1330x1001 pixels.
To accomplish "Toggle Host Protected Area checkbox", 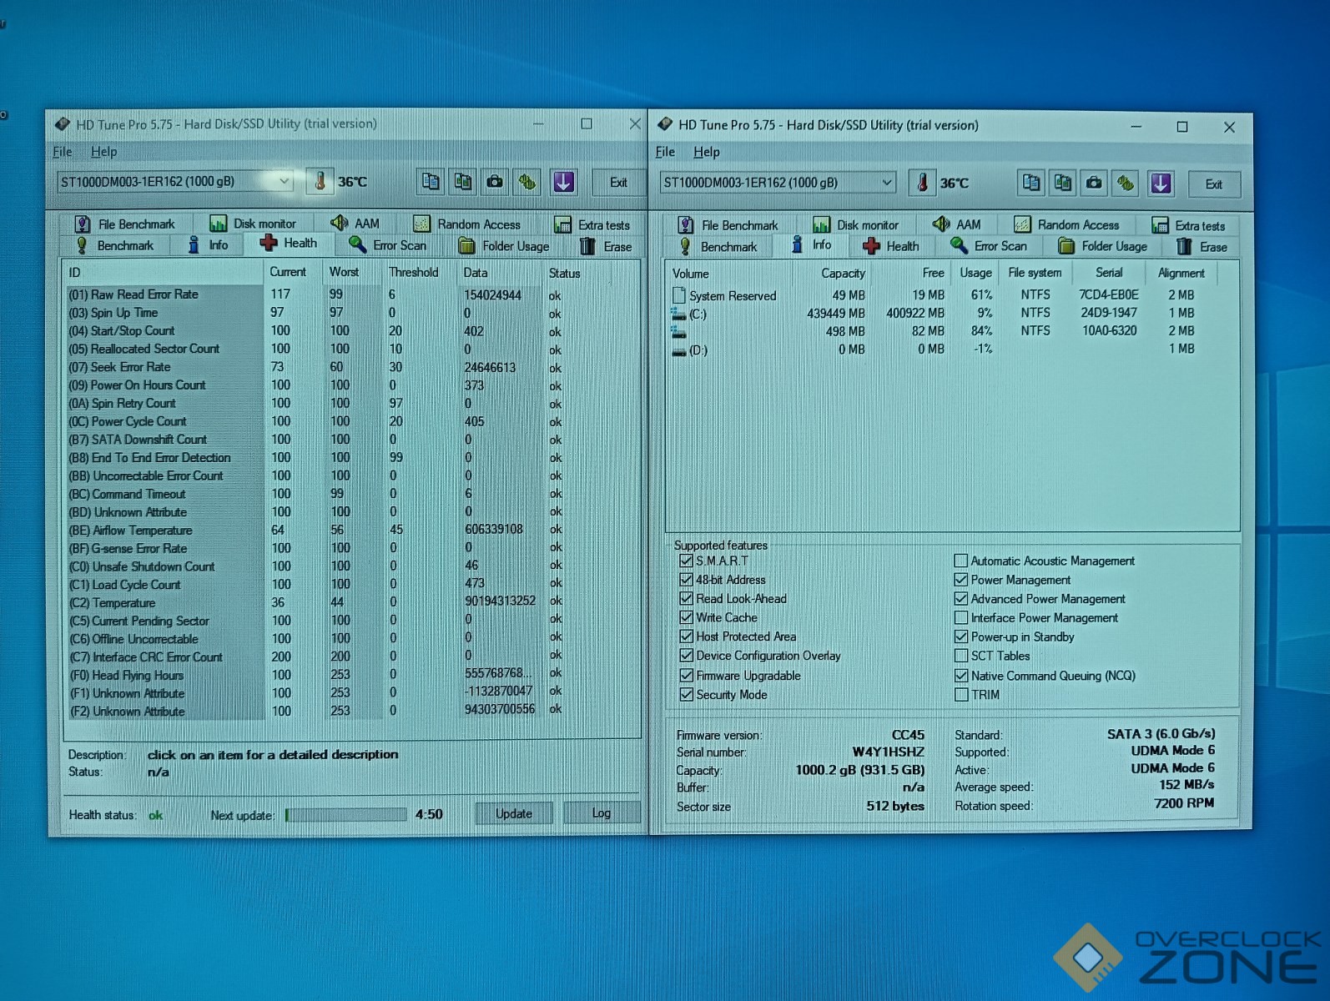I will (x=686, y=636).
